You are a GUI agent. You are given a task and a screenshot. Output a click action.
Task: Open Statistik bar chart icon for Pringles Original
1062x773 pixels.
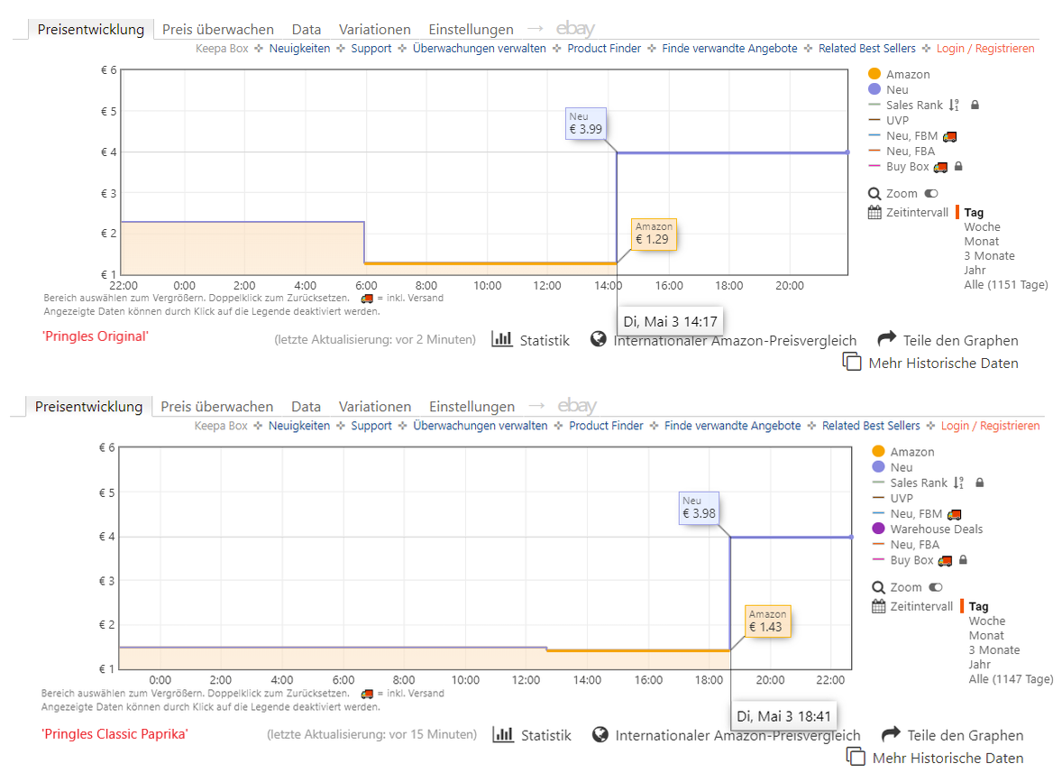point(502,339)
